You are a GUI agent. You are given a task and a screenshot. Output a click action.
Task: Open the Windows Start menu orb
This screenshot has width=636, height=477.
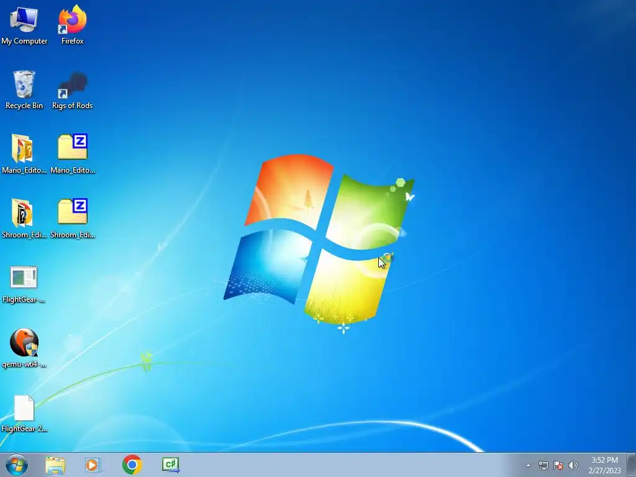coord(17,465)
